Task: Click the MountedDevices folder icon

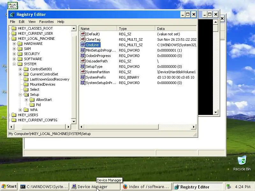Action: [x=26, y=84]
